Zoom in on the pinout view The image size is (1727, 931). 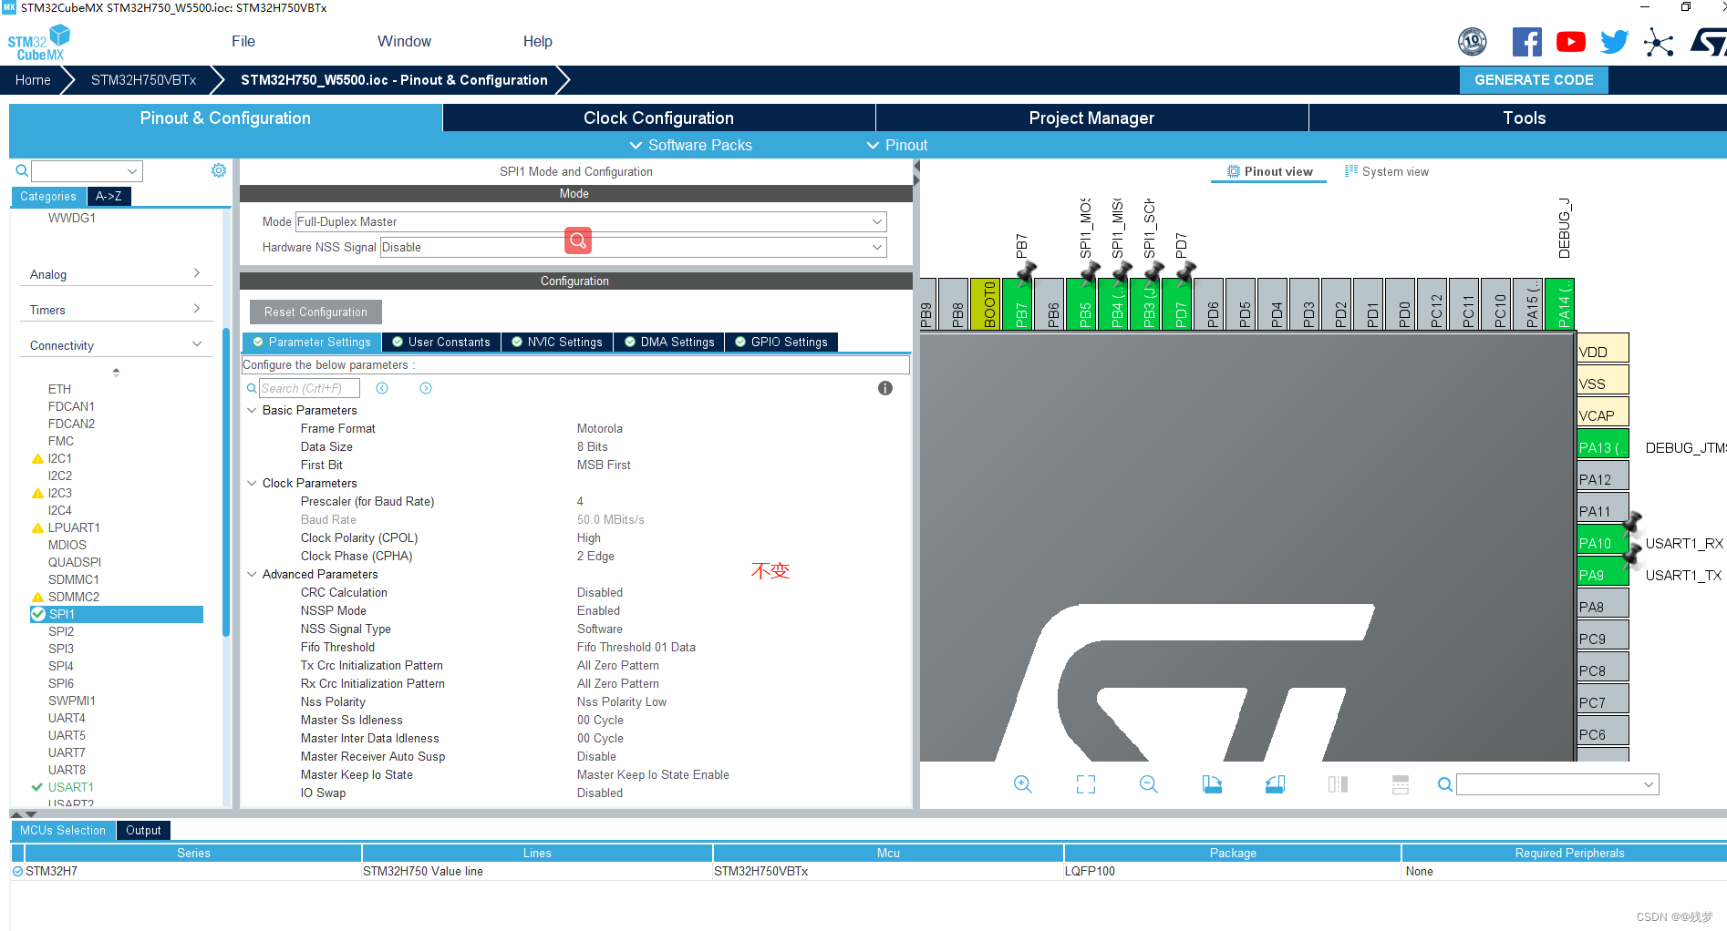point(1023,784)
